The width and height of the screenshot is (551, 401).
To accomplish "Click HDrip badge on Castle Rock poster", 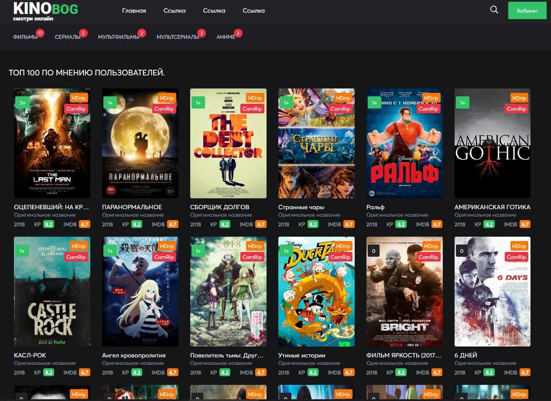I will [79, 246].
